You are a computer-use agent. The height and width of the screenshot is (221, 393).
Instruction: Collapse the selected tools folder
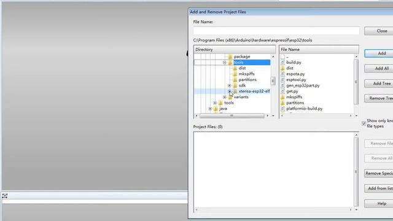pos(225,63)
